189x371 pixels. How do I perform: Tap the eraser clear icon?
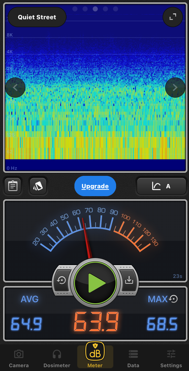click(x=38, y=186)
